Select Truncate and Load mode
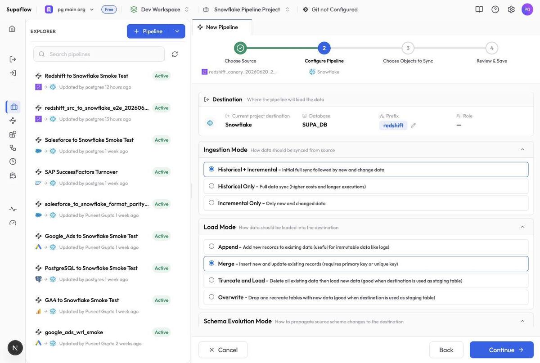Viewport: 540px width, 363px height. point(366,280)
